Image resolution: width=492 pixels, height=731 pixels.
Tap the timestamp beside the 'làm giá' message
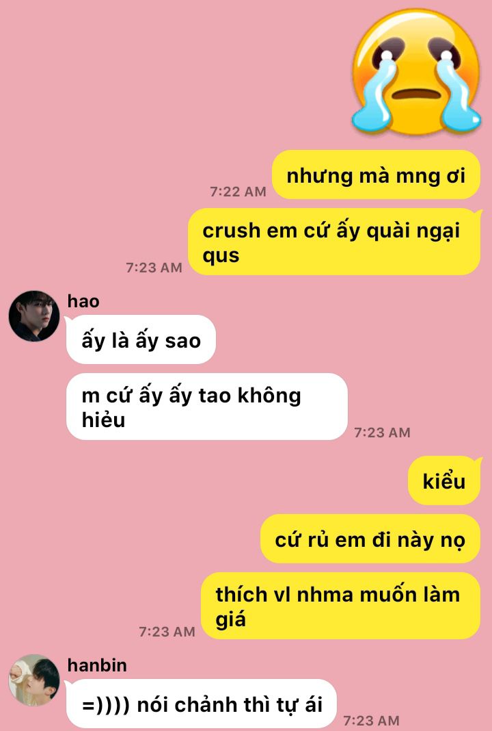[x=167, y=631]
